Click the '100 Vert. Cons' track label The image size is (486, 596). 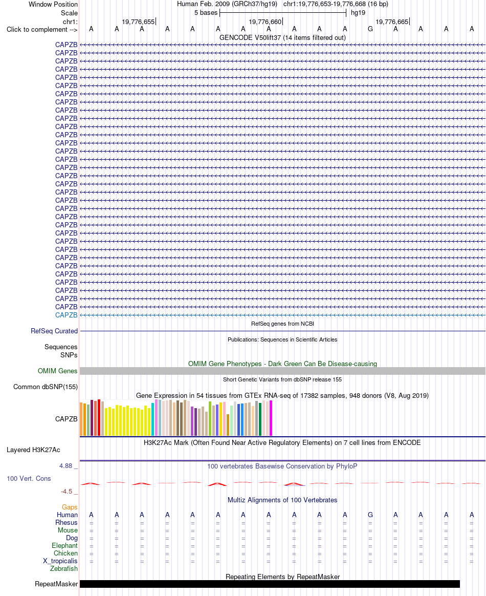point(29,479)
